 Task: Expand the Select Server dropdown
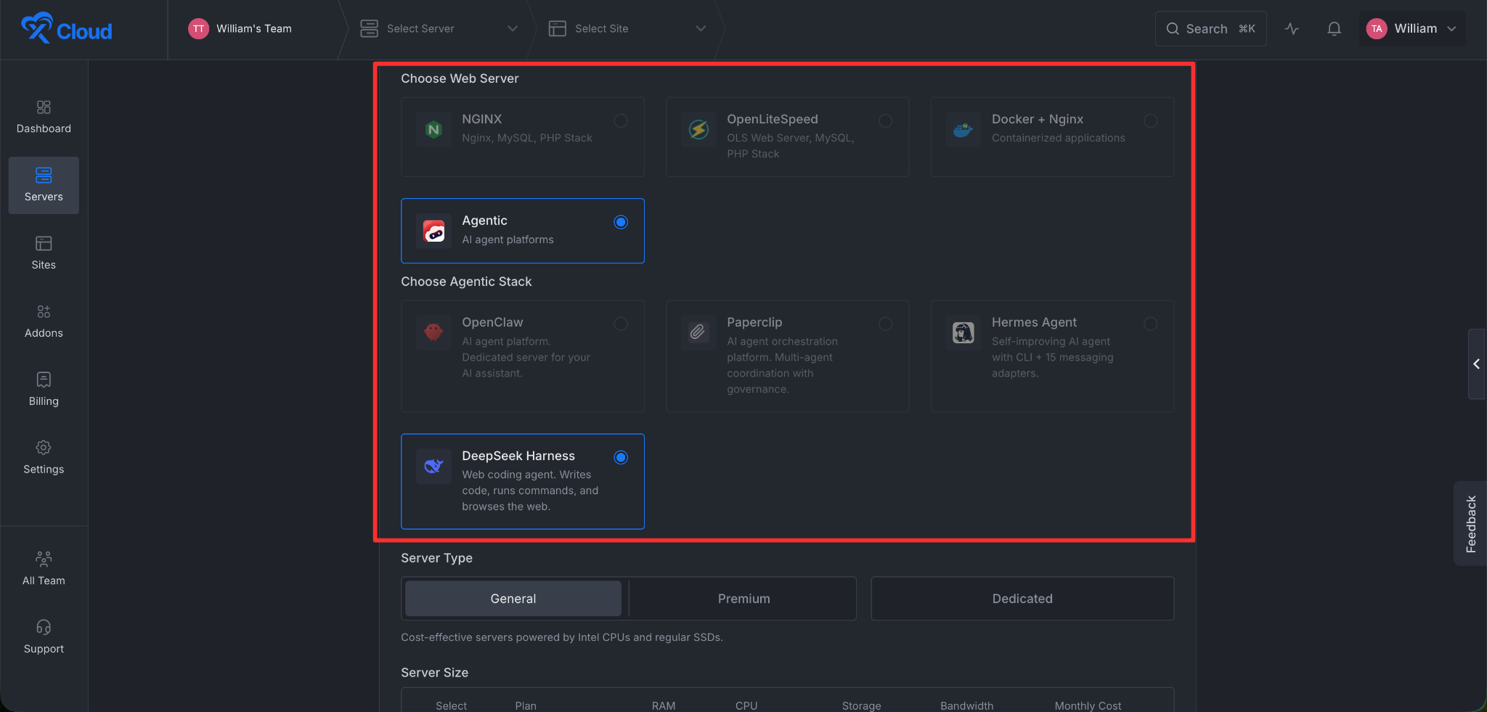pos(513,28)
